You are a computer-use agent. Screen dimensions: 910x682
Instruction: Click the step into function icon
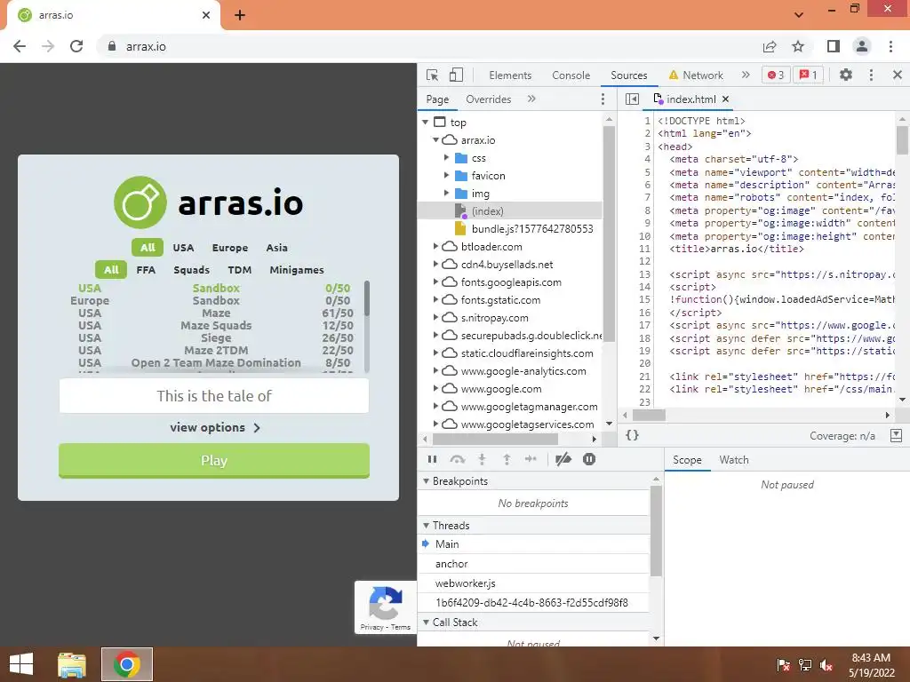pos(482,459)
